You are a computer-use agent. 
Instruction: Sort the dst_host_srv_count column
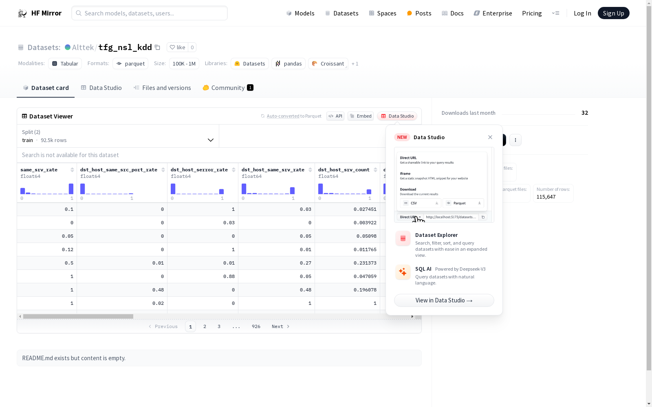(x=375, y=170)
